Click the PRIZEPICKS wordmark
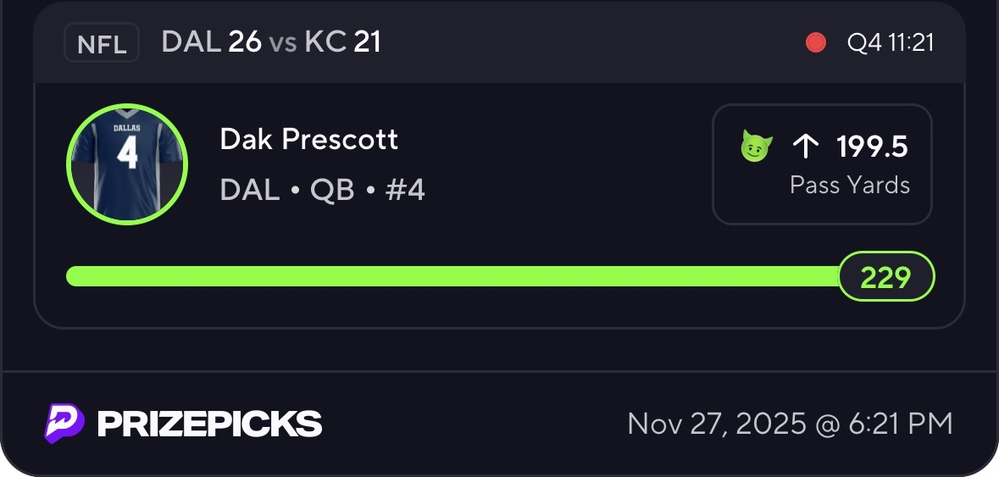 209,424
